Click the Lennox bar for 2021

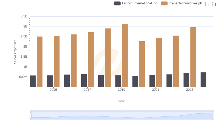[152, 81]
